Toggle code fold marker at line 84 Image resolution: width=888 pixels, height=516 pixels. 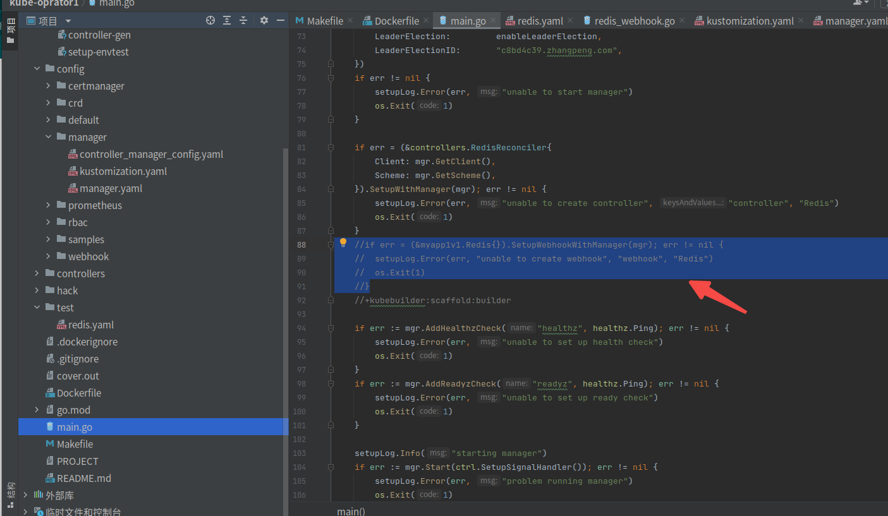click(x=331, y=189)
